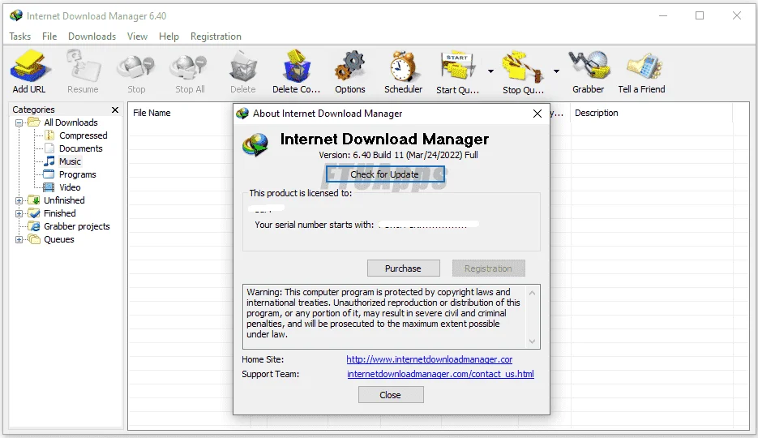Open the Registration menu
The height and width of the screenshot is (438, 758).
pos(216,36)
